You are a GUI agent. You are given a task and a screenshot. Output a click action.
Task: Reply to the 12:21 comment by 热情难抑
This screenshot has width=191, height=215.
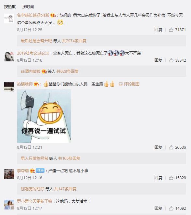tap(158, 147)
